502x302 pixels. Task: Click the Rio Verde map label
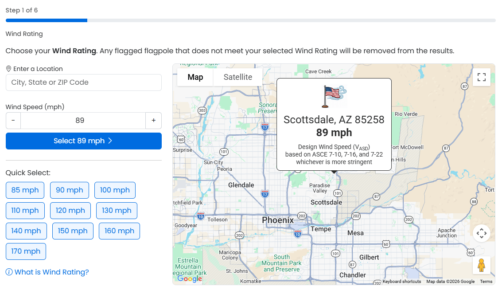click(x=406, y=114)
